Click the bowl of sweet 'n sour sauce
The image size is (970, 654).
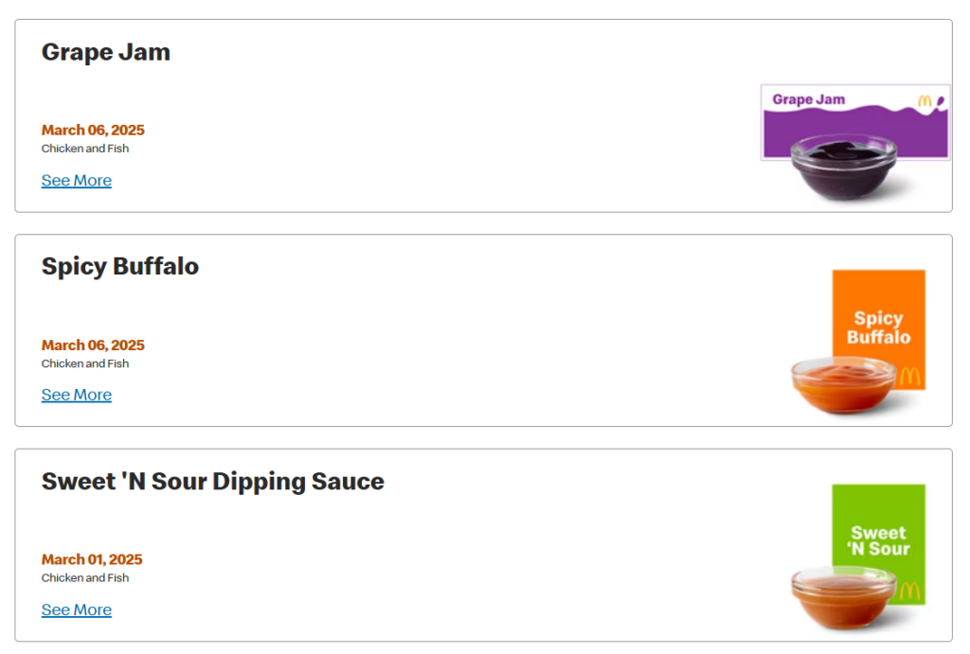(x=842, y=596)
